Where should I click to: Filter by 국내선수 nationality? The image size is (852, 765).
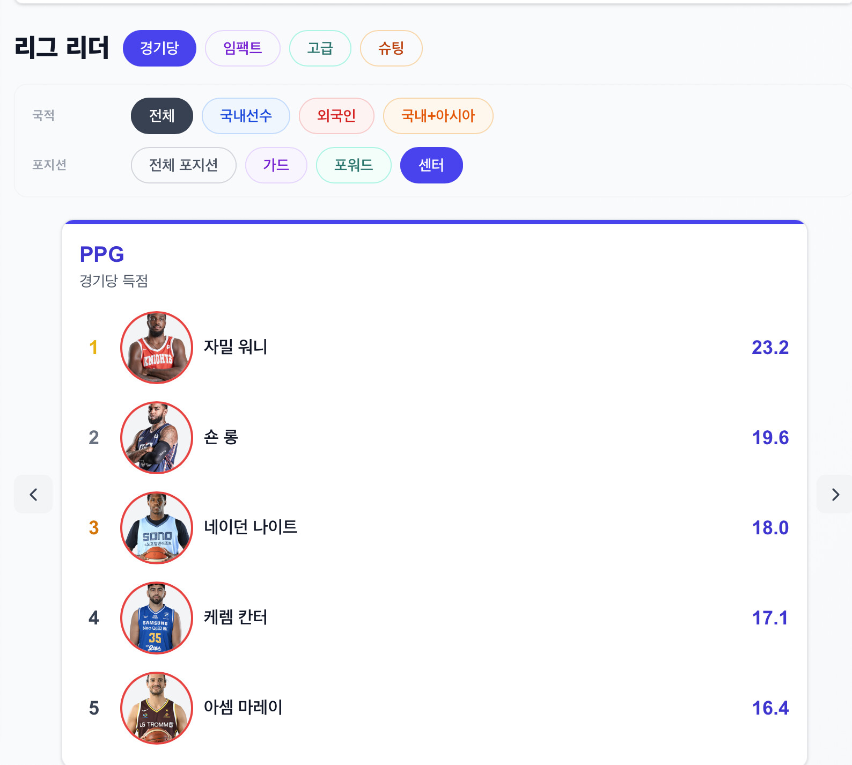tap(246, 116)
